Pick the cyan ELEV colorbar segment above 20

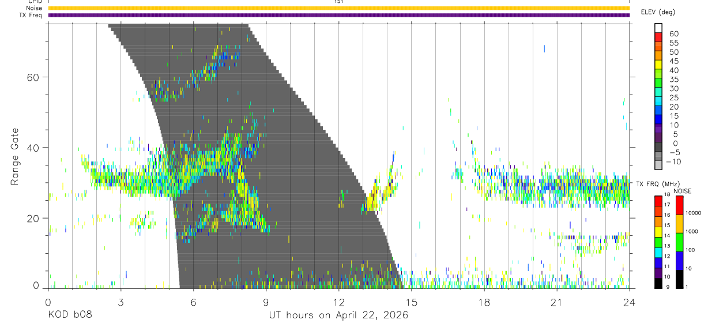658,101
